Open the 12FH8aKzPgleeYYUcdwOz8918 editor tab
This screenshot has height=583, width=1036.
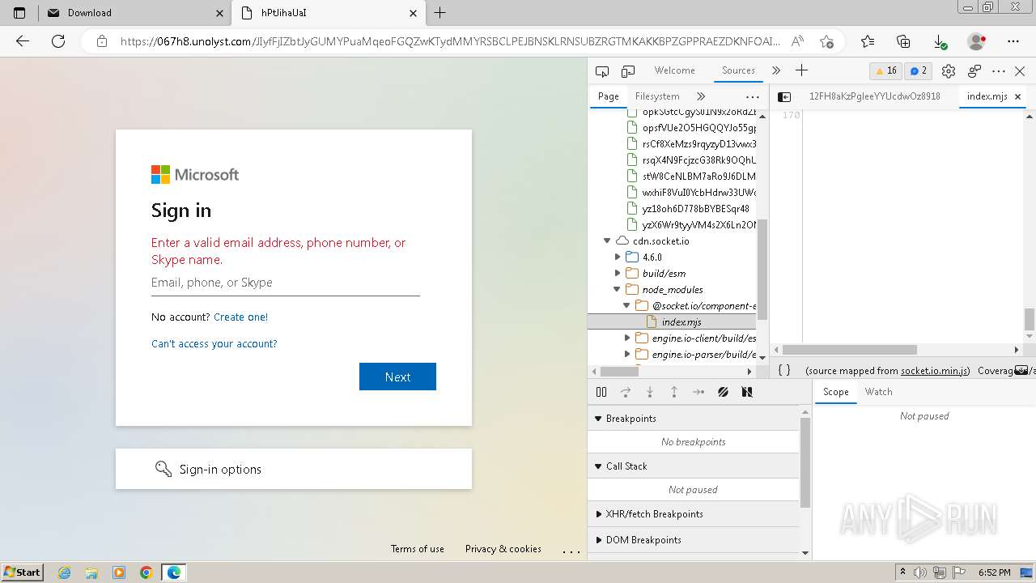(874, 96)
